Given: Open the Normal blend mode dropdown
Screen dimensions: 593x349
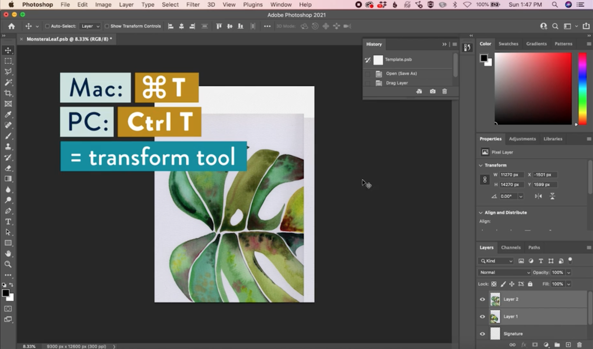Looking at the screenshot, I should tap(504, 272).
